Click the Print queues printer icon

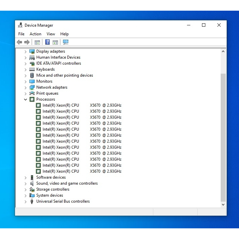[x=32, y=93]
